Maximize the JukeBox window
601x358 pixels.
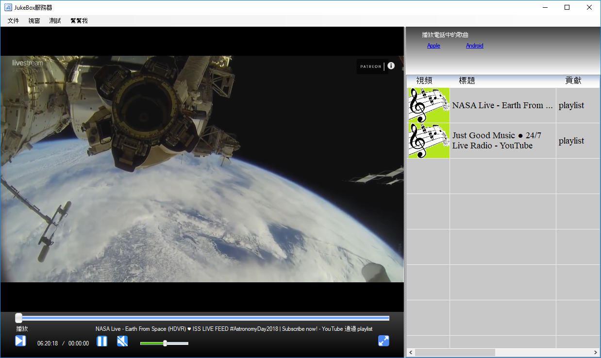567,7
